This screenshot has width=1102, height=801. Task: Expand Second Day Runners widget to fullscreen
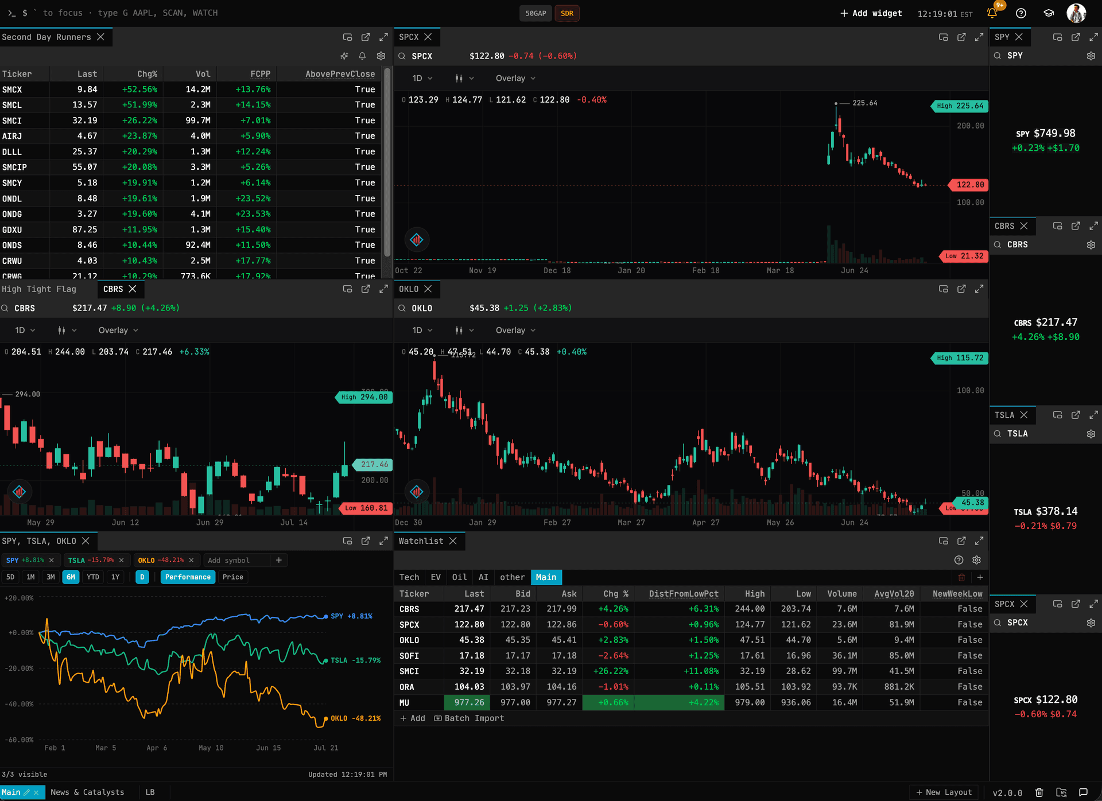tap(383, 37)
